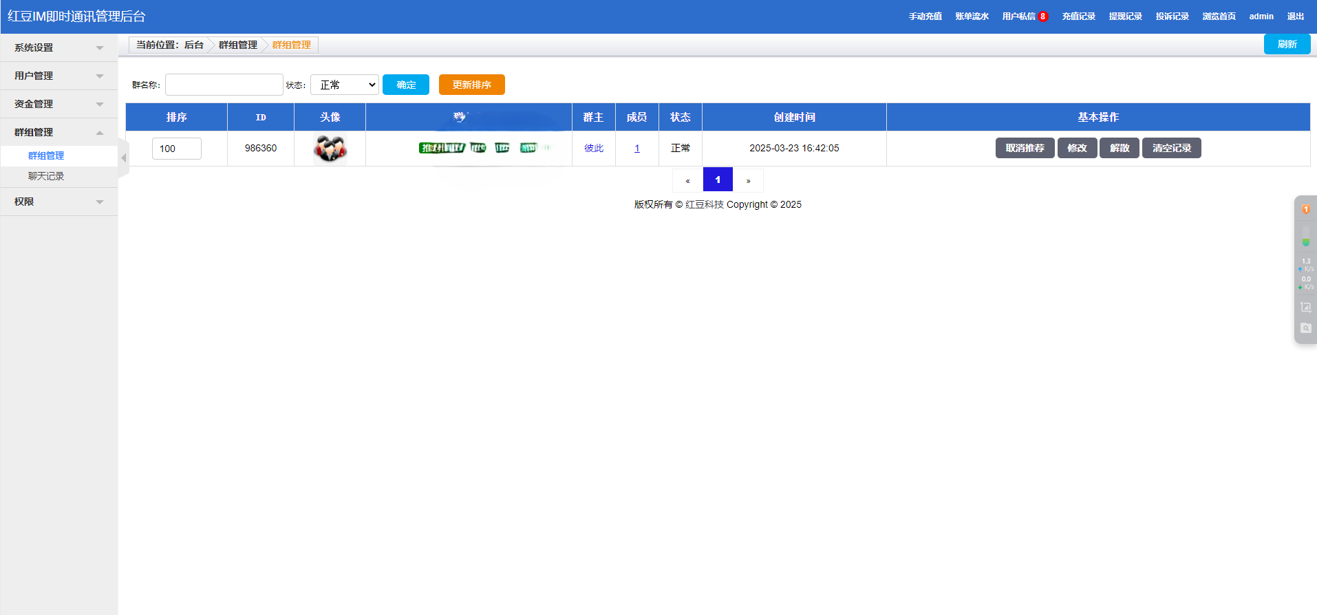Open 提现记录 in the top navigation
1317x615 pixels.
click(1125, 17)
